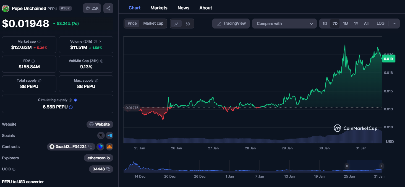The height and width of the screenshot is (187, 405).
Task: Show Market cap info tooltip icon
Action: [x=39, y=41]
